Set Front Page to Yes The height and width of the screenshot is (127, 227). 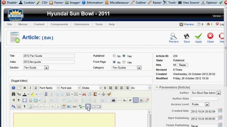(124, 62)
